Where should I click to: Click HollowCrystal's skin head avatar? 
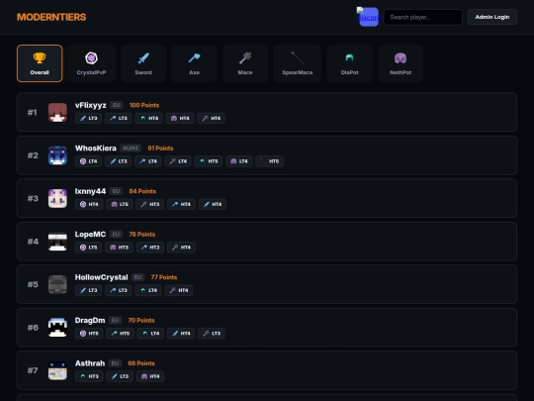pyautogui.click(x=57, y=284)
